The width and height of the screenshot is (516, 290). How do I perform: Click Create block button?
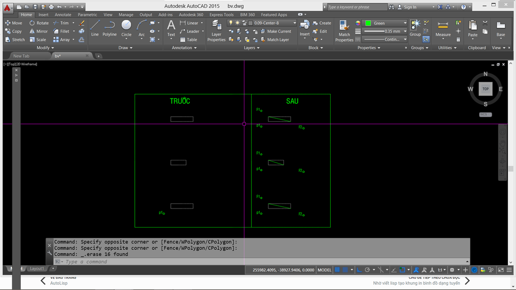click(322, 23)
